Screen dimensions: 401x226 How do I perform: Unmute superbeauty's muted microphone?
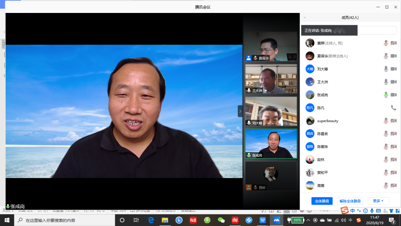pos(386,121)
